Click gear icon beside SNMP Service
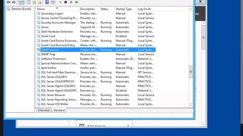This screenshot has height=136, width=243. pyautogui.click(x=38, y=49)
